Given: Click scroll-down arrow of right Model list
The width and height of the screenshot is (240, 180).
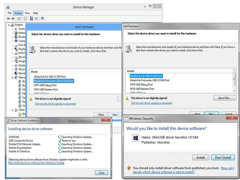Looking at the screenshot, I should 234,91.
